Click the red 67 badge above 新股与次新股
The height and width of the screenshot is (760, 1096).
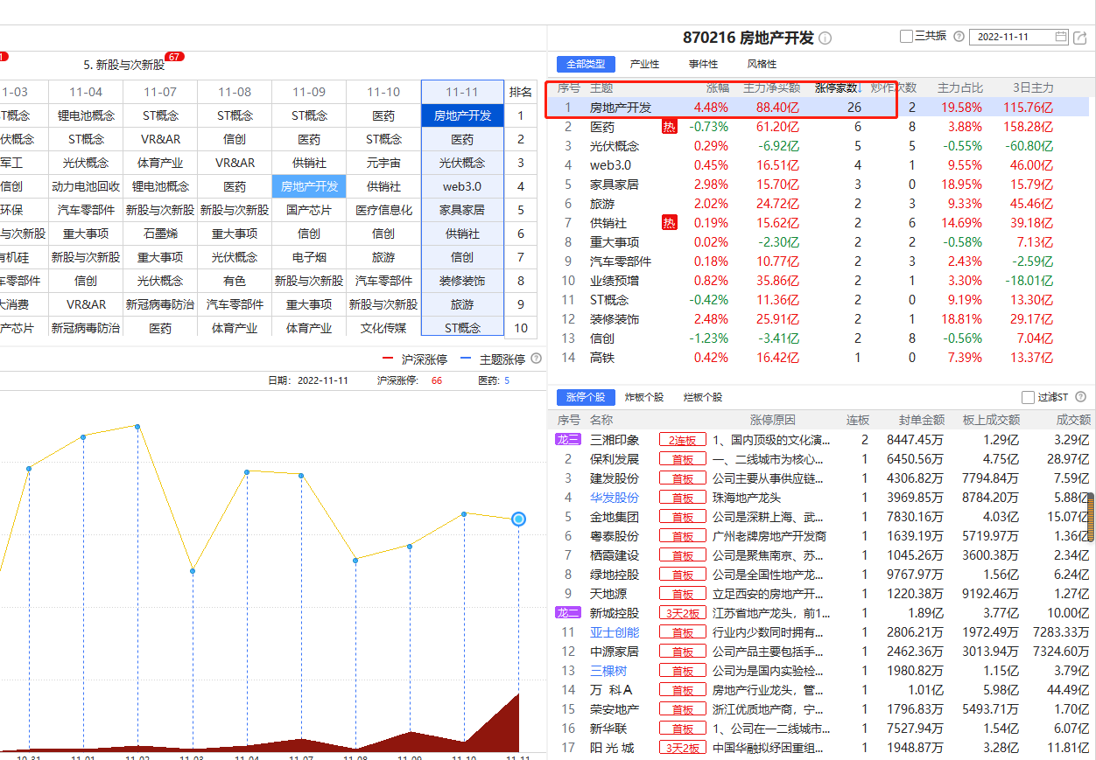click(174, 57)
